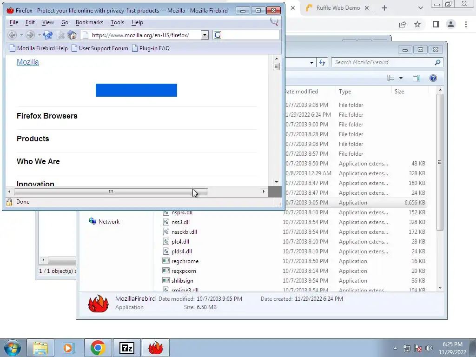Open the Explorer view options dropdown arrow
The height and width of the screenshot is (357, 476).
pyautogui.click(x=401, y=78)
